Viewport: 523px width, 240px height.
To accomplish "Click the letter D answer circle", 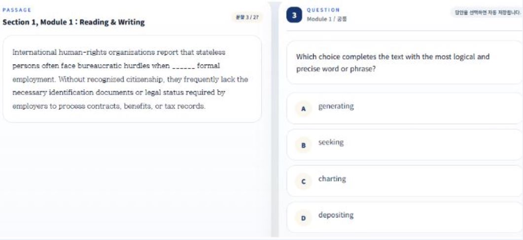I will pos(304,218).
